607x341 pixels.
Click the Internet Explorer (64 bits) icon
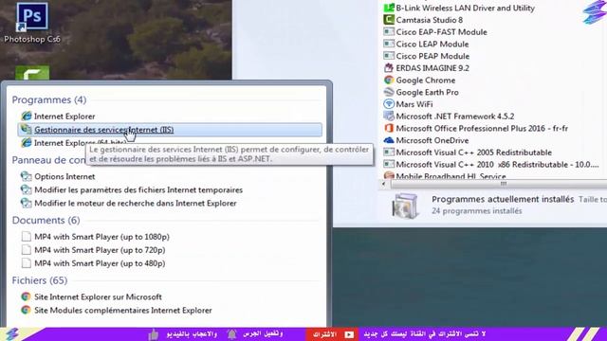click(27, 143)
